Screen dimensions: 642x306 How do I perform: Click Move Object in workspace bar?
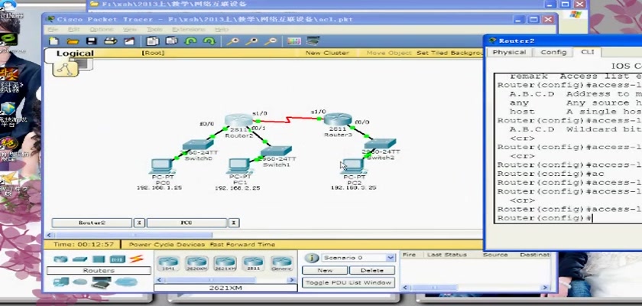click(389, 54)
